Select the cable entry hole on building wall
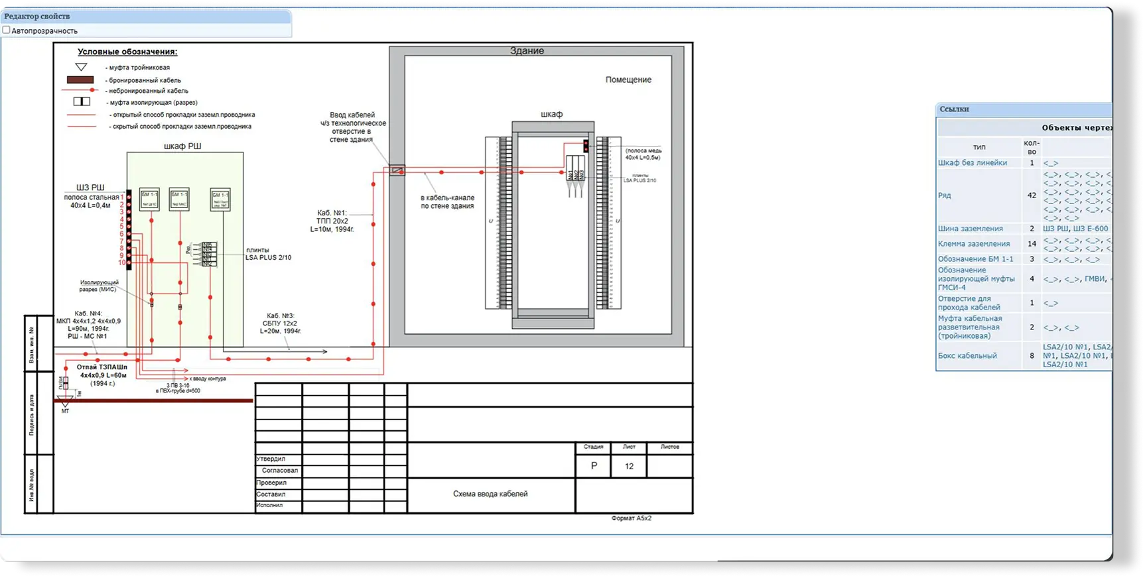 coord(397,170)
